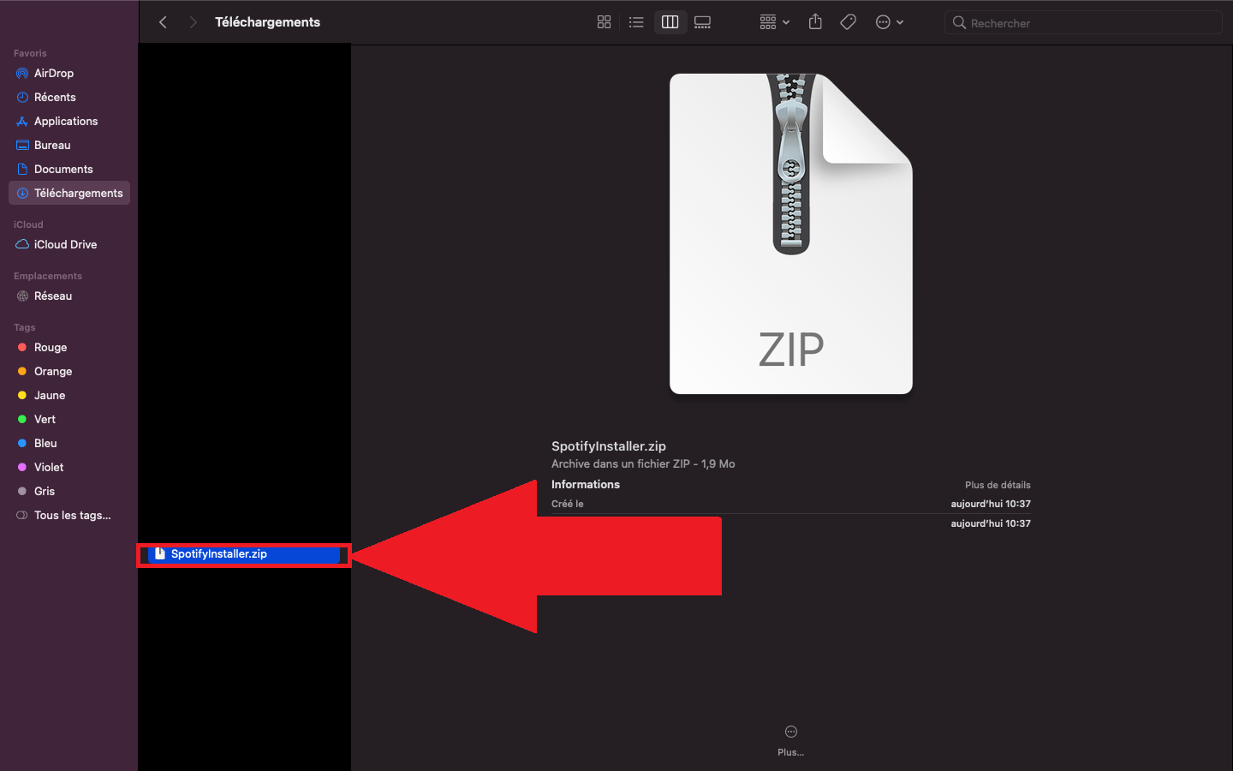Click the Share toolbar icon

point(815,22)
